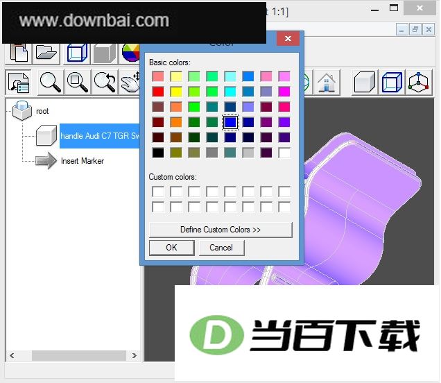The width and height of the screenshot is (441, 383).
Task: Select the top-left custom color slot
Action: pyautogui.click(x=158, y=191)
